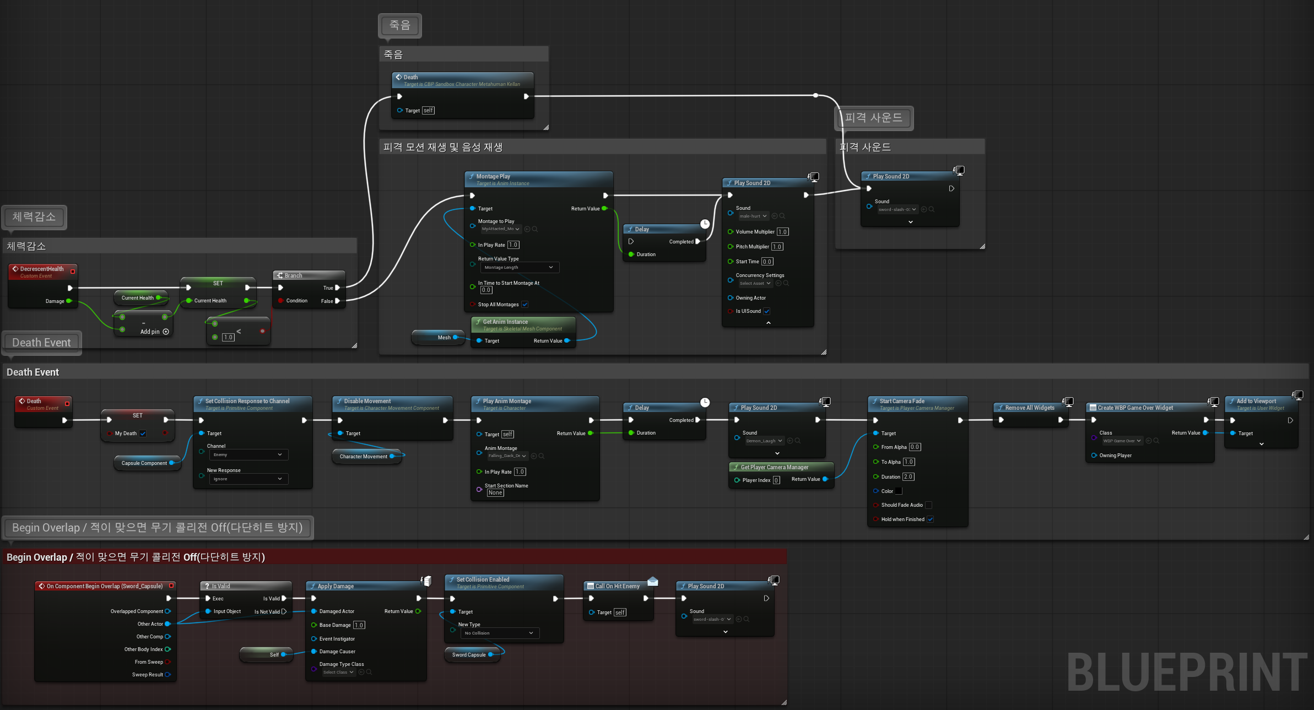Expand Add to Viewport node advanced pins

click(x=1262, y=444)
